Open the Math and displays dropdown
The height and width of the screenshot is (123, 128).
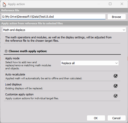pyautogui.click(x=64, y=30)
